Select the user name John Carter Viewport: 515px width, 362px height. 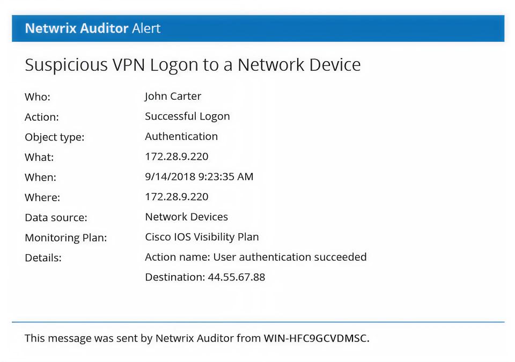[173, 96]
